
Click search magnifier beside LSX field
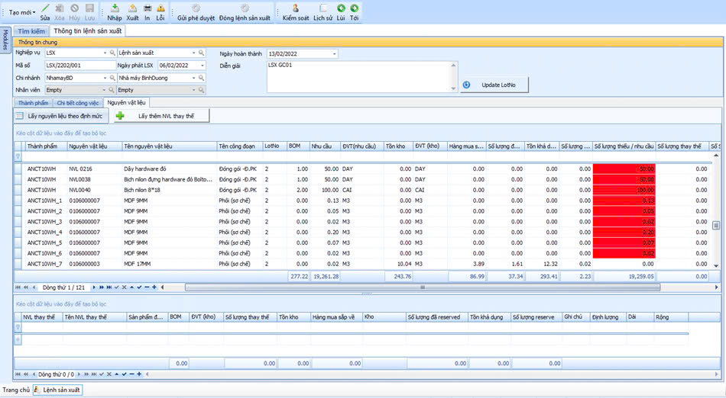tap(112, 53)
